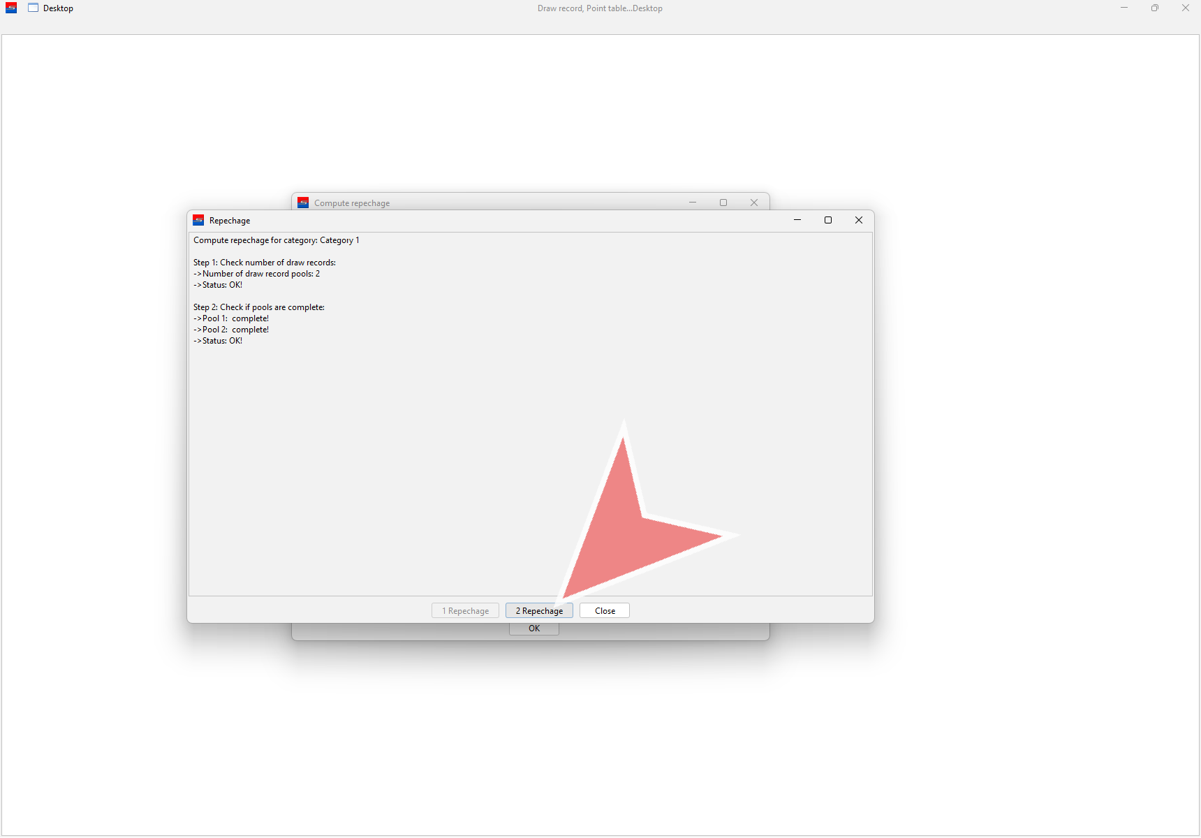Click the Repechage dialog title icon
This screenshot has width=1201, height=838.
[x=198, y=220]
